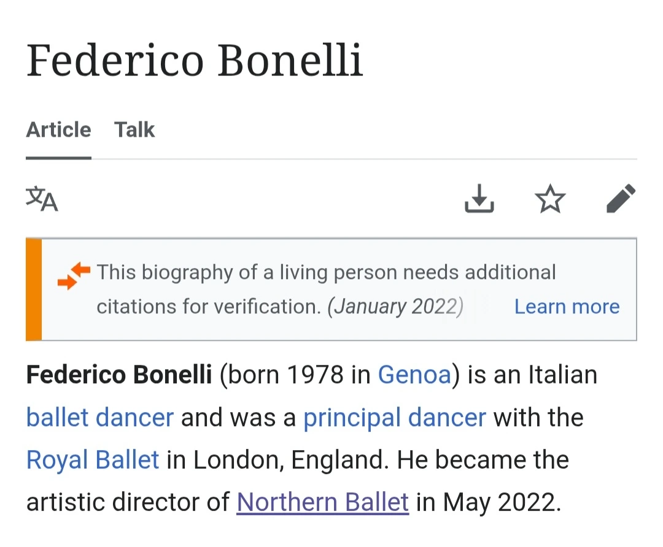This screenshot has width=663, height=547.
Task: Click the orange stripe of the notice box
Action: pos(34,289)
